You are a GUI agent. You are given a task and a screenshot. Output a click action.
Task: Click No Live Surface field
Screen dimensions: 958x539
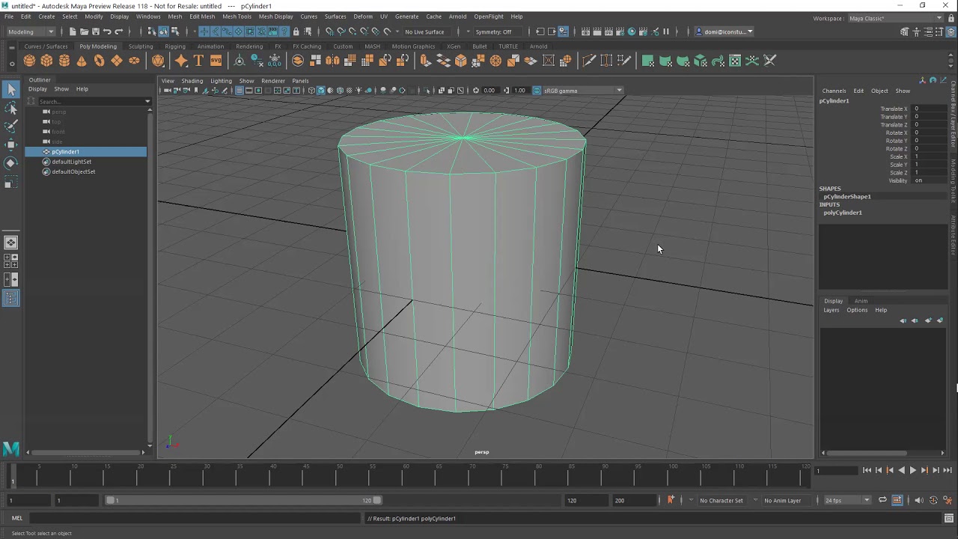(429, 31)
